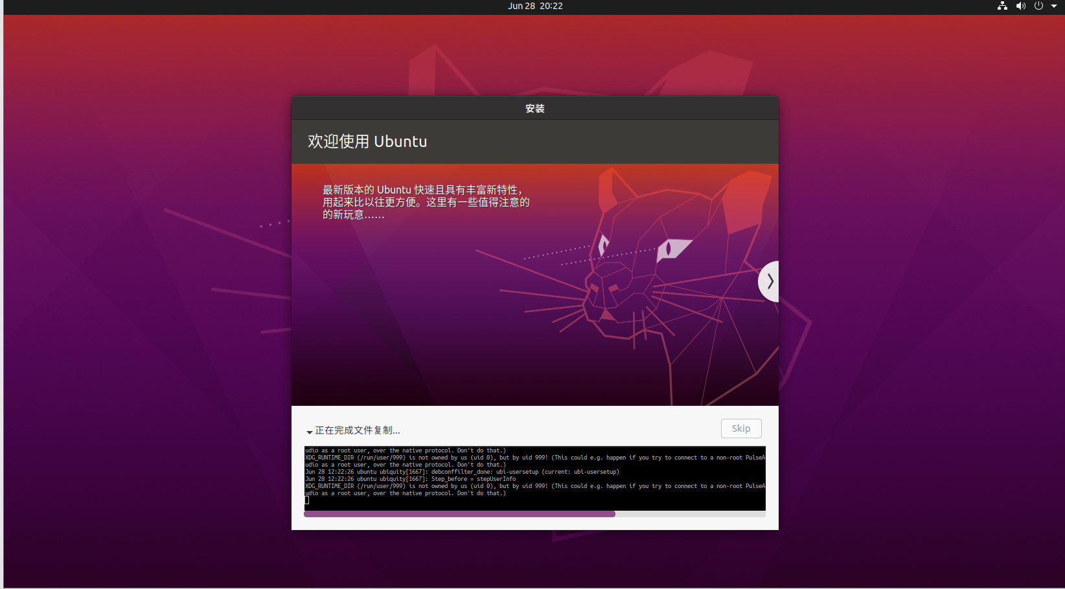
Task: Click the slideshow text starting 最新版本的 Ubuntu
Action: [426, 202]
